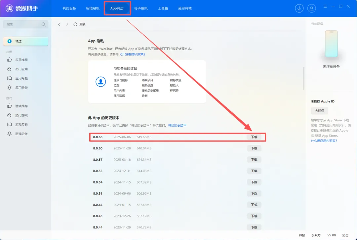Open the 我的设备 tab
The image size is (357, 240).
point(69,8)
